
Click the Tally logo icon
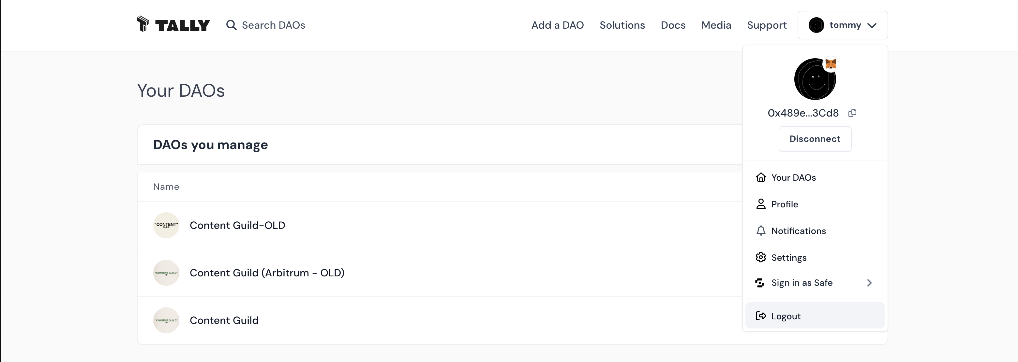143,24
